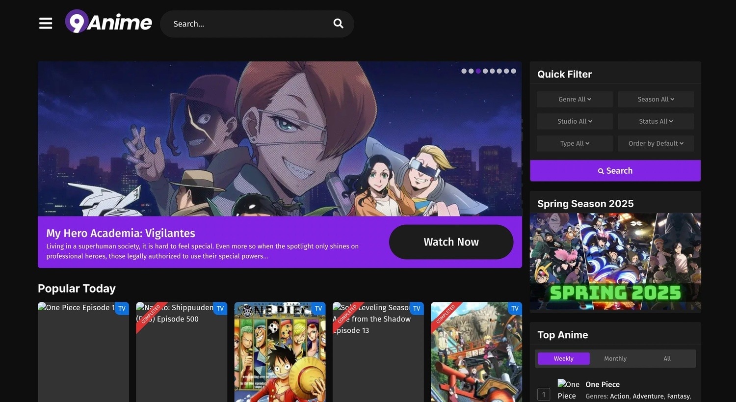Screen dimensions: 736x402
Task: Open the fifth Popular Today poster card
Action: tap(476, 352)
